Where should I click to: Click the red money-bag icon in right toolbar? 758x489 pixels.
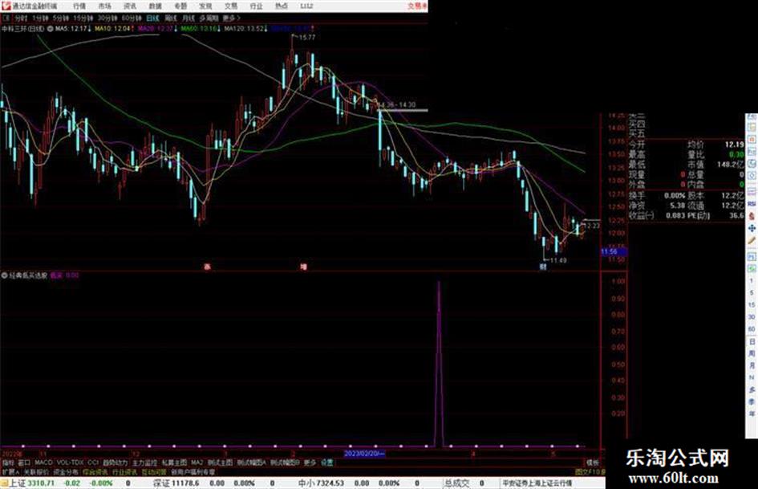click(x=752, y=216)
